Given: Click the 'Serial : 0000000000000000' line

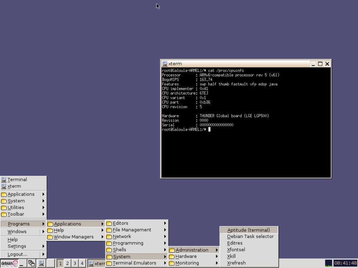Looking at the screenshot, I should pos(198,125).
